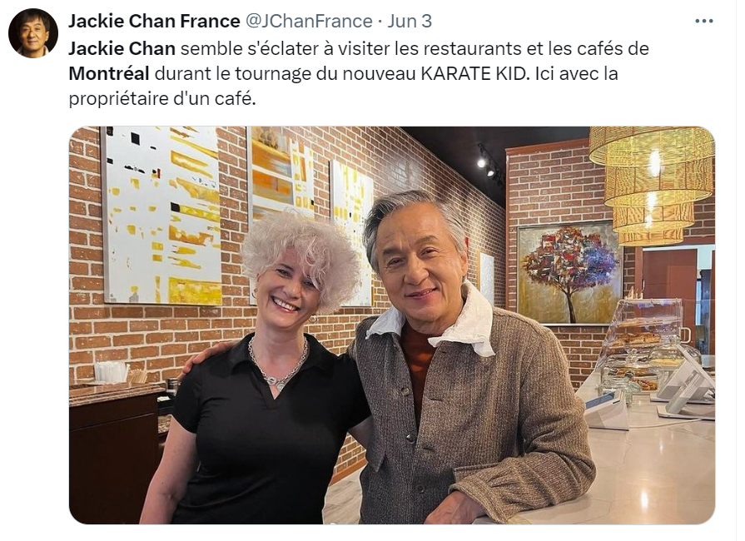Click the @JChanFrance handle
The height and width of the screenshot is (541, 745).
tap(309, 21)
